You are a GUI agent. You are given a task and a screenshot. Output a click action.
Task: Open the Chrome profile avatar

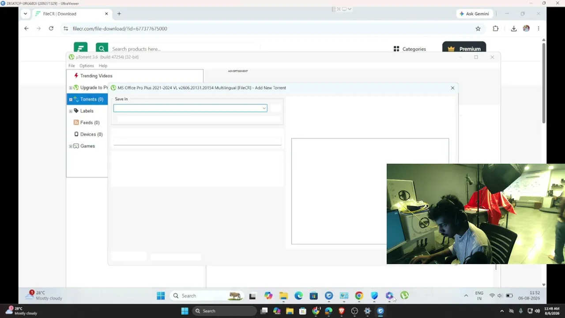(x=526, y=29)
